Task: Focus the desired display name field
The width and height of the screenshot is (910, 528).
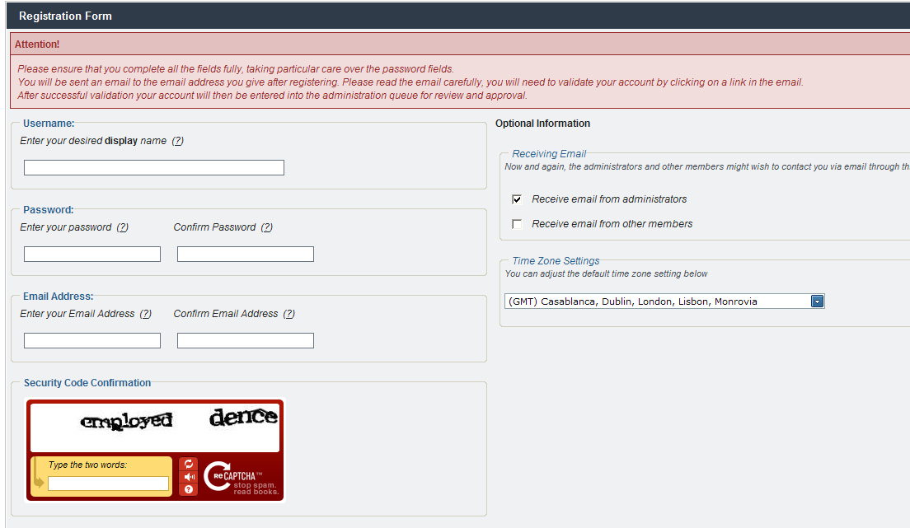Action: (x=154, y=168)
